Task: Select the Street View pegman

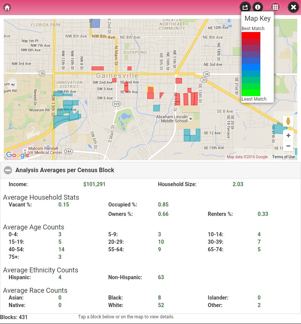Action: (x=288, y=121)
